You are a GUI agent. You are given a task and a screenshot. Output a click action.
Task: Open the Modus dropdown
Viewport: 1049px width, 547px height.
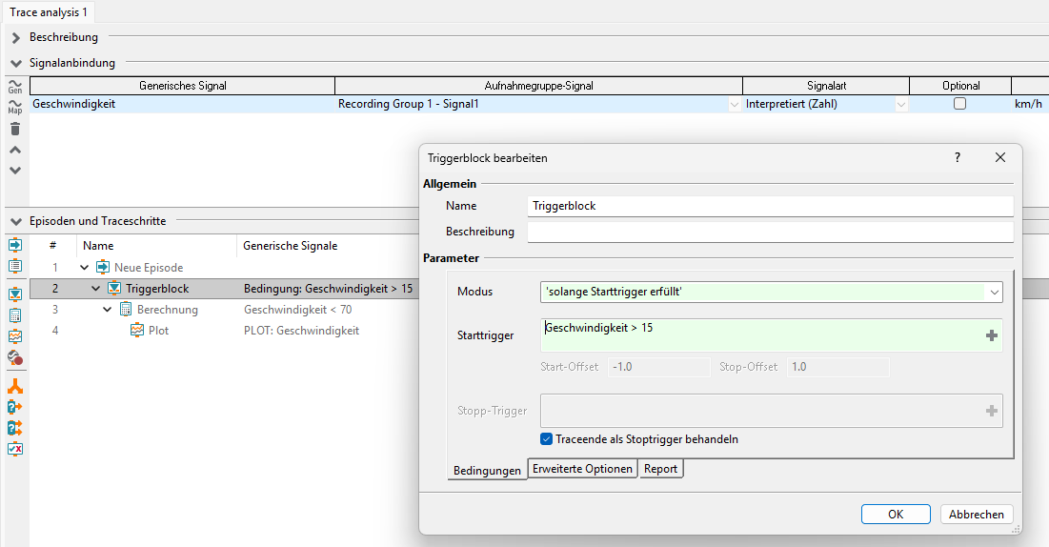click(x=994, y=292)
